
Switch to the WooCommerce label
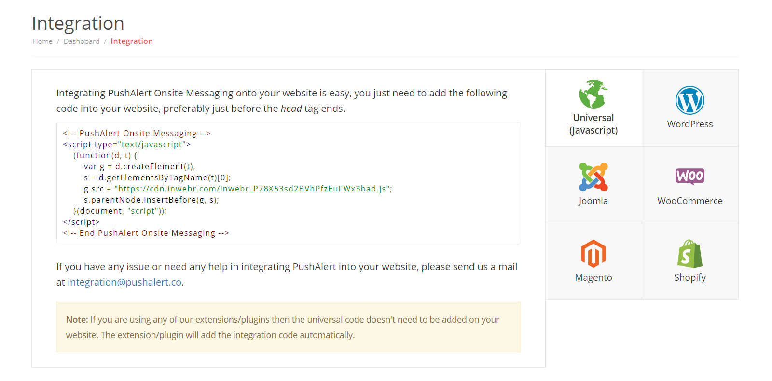point(690,201)
